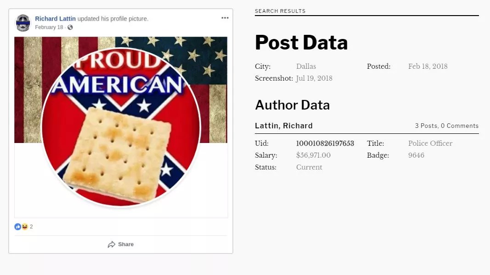
Task: Click the blue Like reaction icon
Action: click(17, 226)
